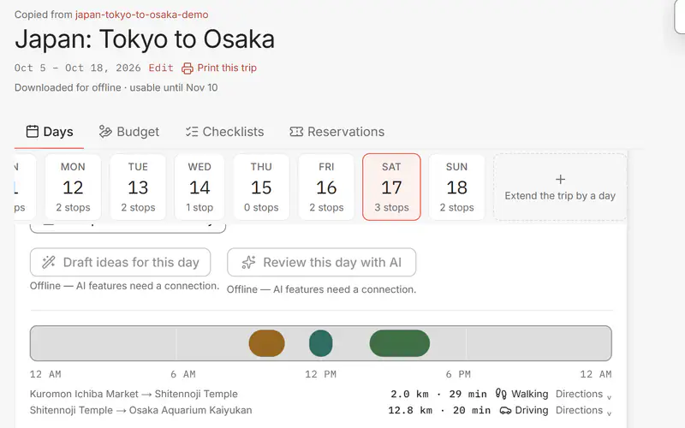Viewport: 685px width, 428px height.
Task: Select Friday 16 day card
Action: pos(326,187)
